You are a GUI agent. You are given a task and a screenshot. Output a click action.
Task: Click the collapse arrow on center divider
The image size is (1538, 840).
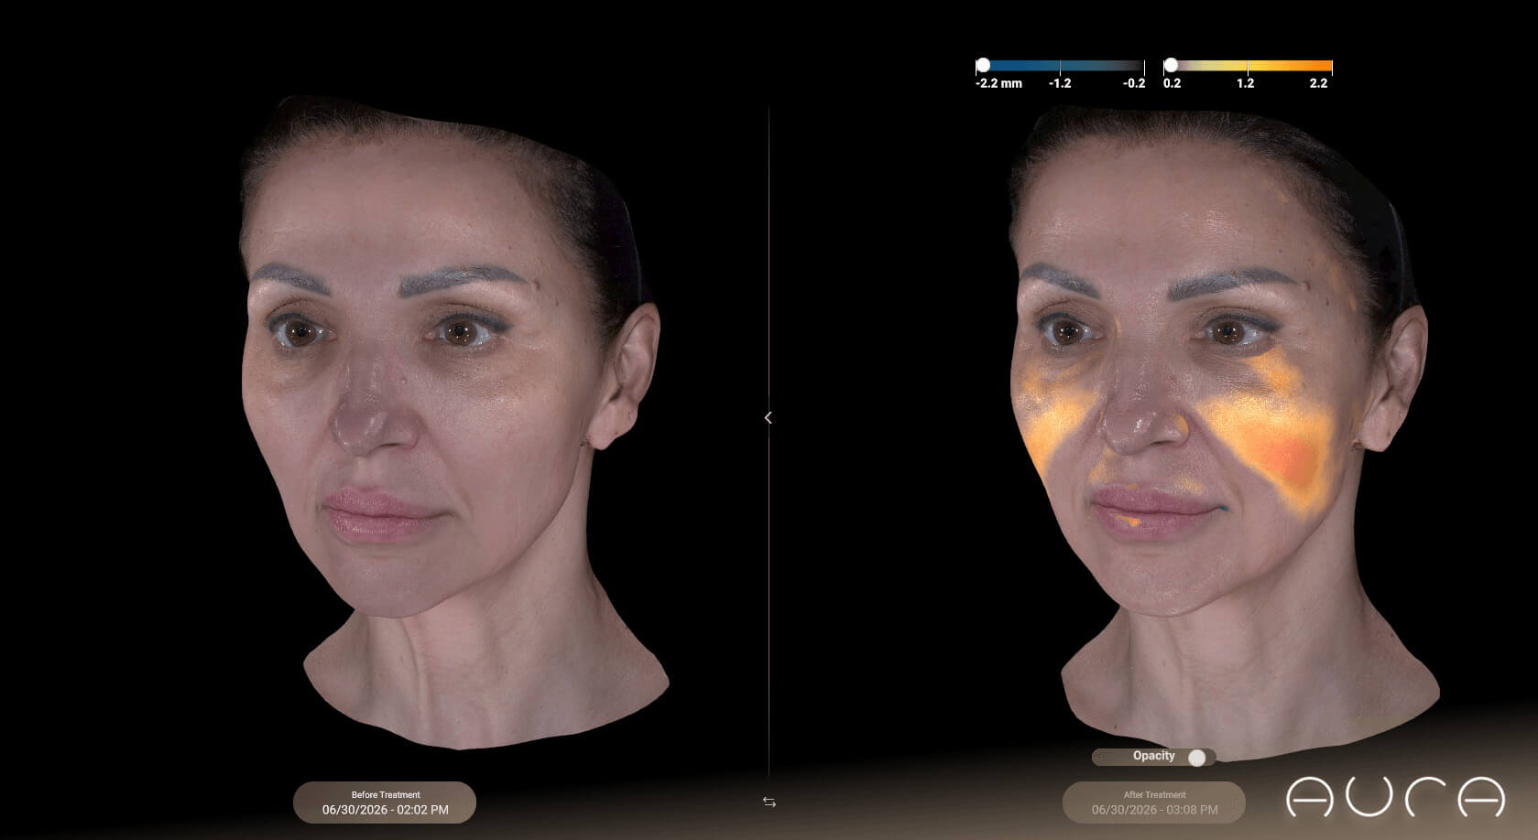(768, 417)
